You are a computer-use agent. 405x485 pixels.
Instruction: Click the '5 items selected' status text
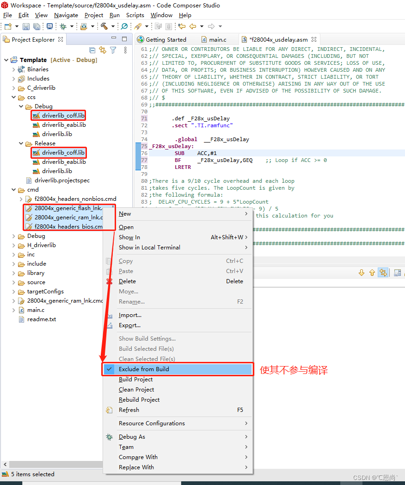32,474
